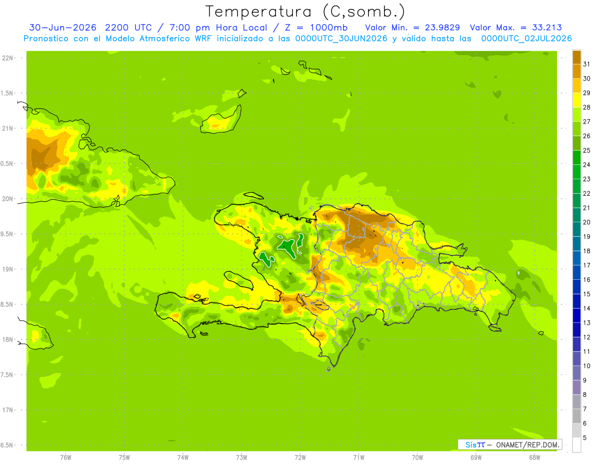
Task: Select the lime swatch between 26 and 27
Action: 576,129
